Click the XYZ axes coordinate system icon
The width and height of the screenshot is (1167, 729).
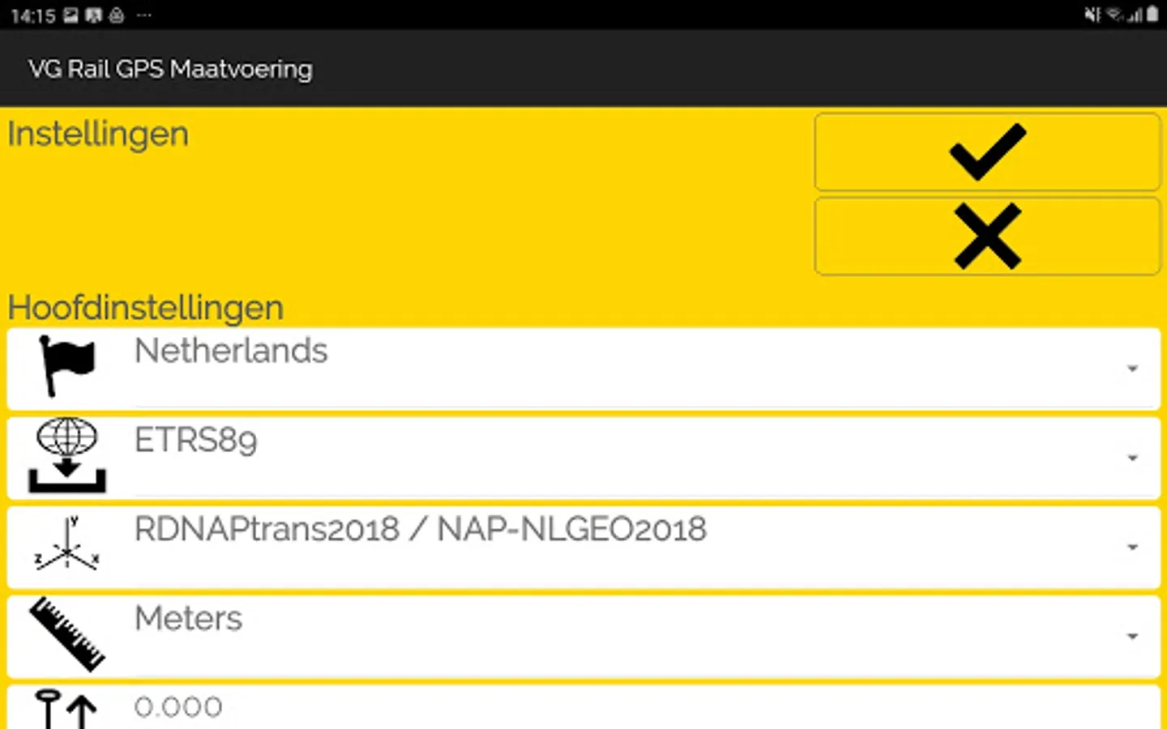(x=67, y=544)
